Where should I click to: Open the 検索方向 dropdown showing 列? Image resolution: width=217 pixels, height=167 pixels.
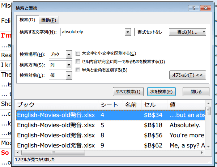point(60,65)
